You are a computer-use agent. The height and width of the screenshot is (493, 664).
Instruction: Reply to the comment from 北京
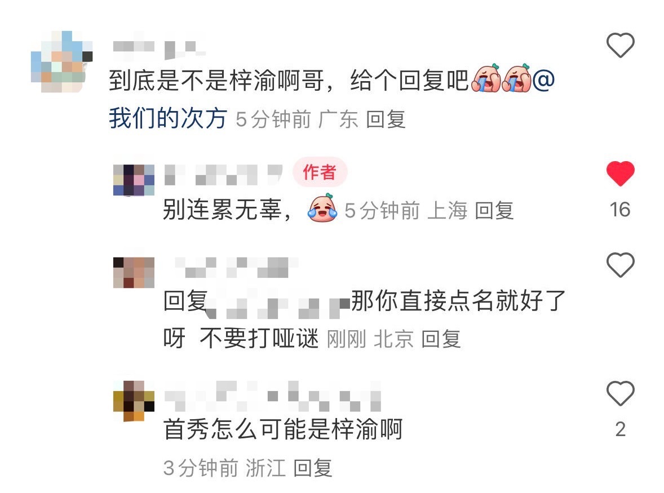click(441, 339)
